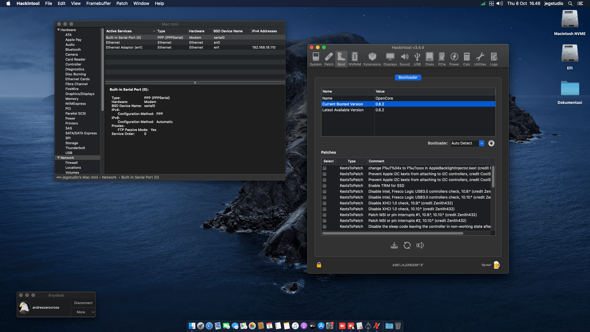Image resolution: width=590 pixels, height=332 pixels.
Task: Click the Disconnect button in Anydesk
Action: [x=83, y=303]
